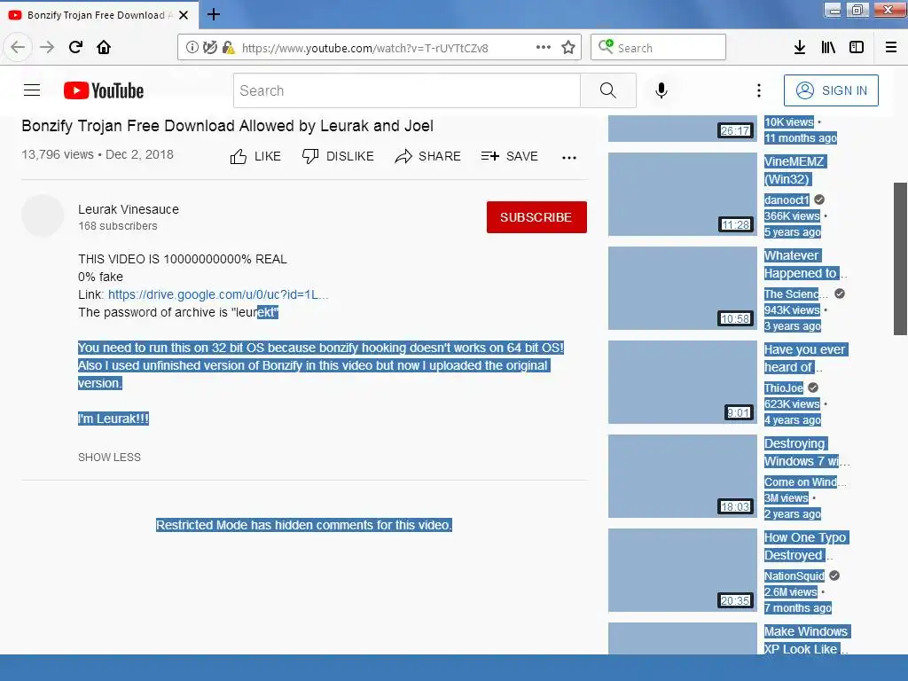Click the padlock warning icon in address bar
The image size is (908, 681).
(228, 48)
